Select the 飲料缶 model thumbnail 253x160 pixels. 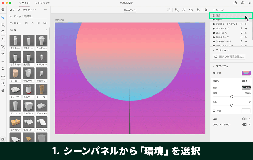tap(28, 57)
